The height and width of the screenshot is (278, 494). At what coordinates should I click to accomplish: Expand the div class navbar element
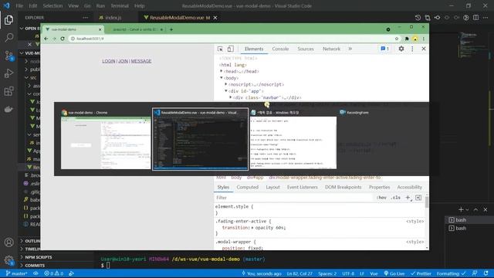click(x=231, y=97)
